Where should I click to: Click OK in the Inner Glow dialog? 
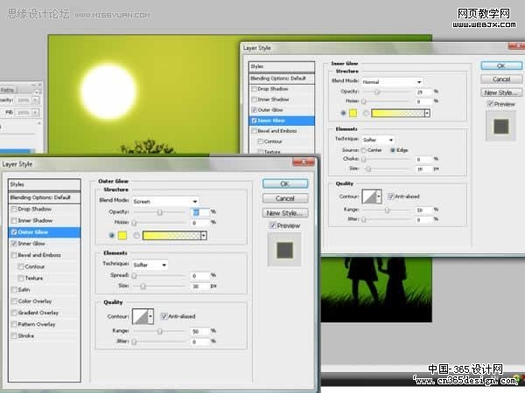point(501,65)
